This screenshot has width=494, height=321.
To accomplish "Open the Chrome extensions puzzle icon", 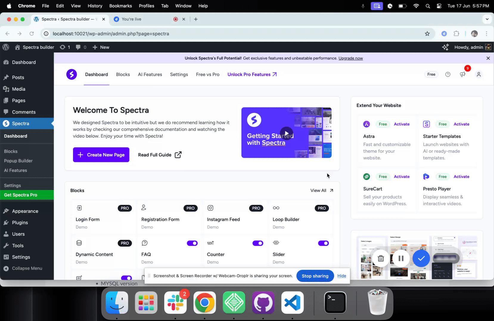I will [456, 34].
